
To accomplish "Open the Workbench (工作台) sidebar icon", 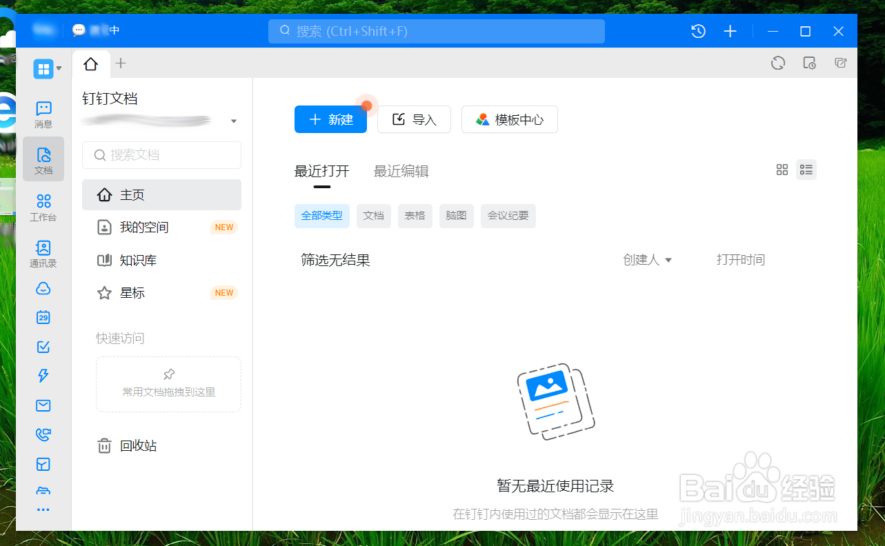I will coord(43,206).
